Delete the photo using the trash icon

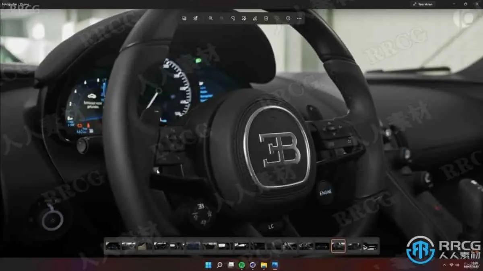pos(266,18)
